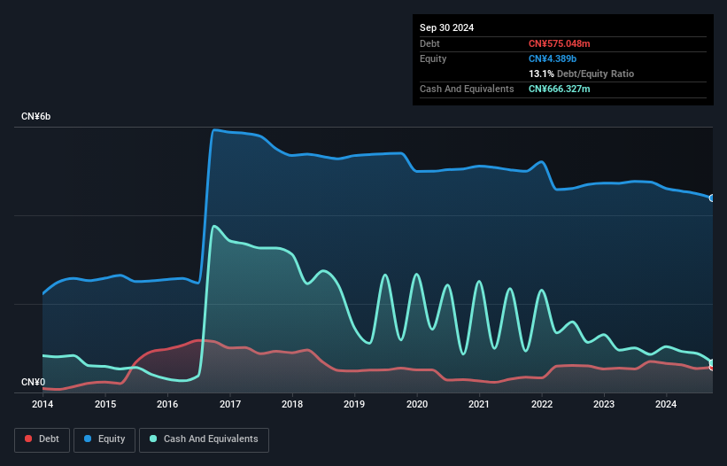
Task: Click the Cash endpoint marker at chart right edge
Action: (712, 362)
